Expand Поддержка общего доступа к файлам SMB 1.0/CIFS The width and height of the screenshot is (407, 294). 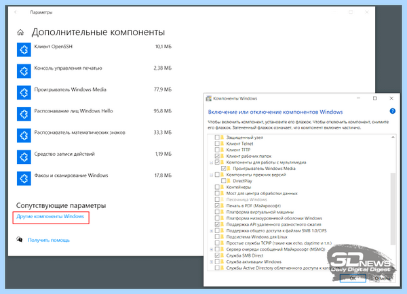[x=211, y=231]
